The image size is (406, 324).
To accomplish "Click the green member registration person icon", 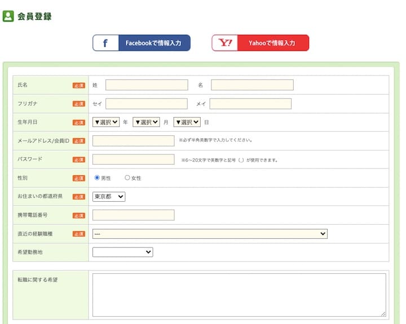I will 8,16.
